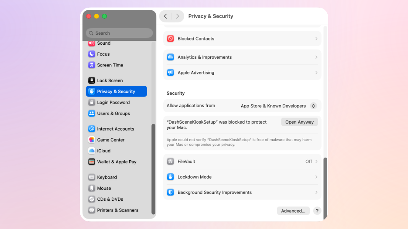Click the "Privacy & Security" window title
Viewport: 408px width, 229px height.
[211, 16]
